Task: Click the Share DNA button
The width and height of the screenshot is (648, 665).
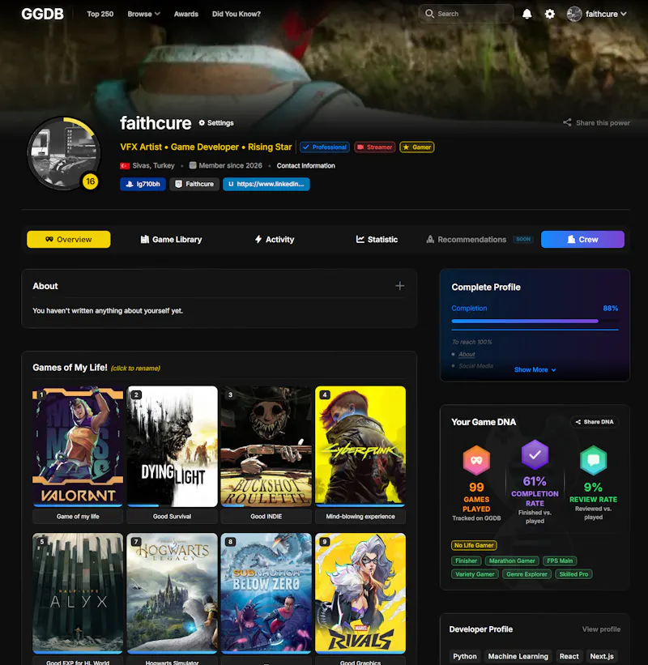Action: (595, 422)
